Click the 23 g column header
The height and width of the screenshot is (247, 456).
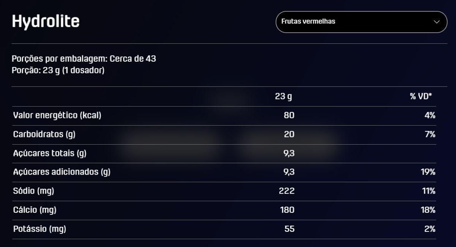(283, 96)
